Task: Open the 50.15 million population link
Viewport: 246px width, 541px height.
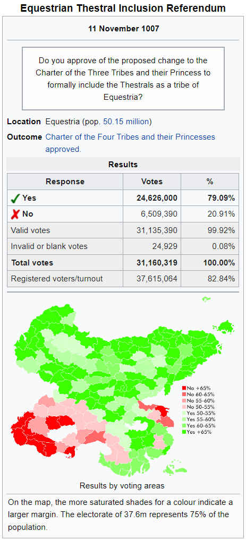Action: [126, 122]
